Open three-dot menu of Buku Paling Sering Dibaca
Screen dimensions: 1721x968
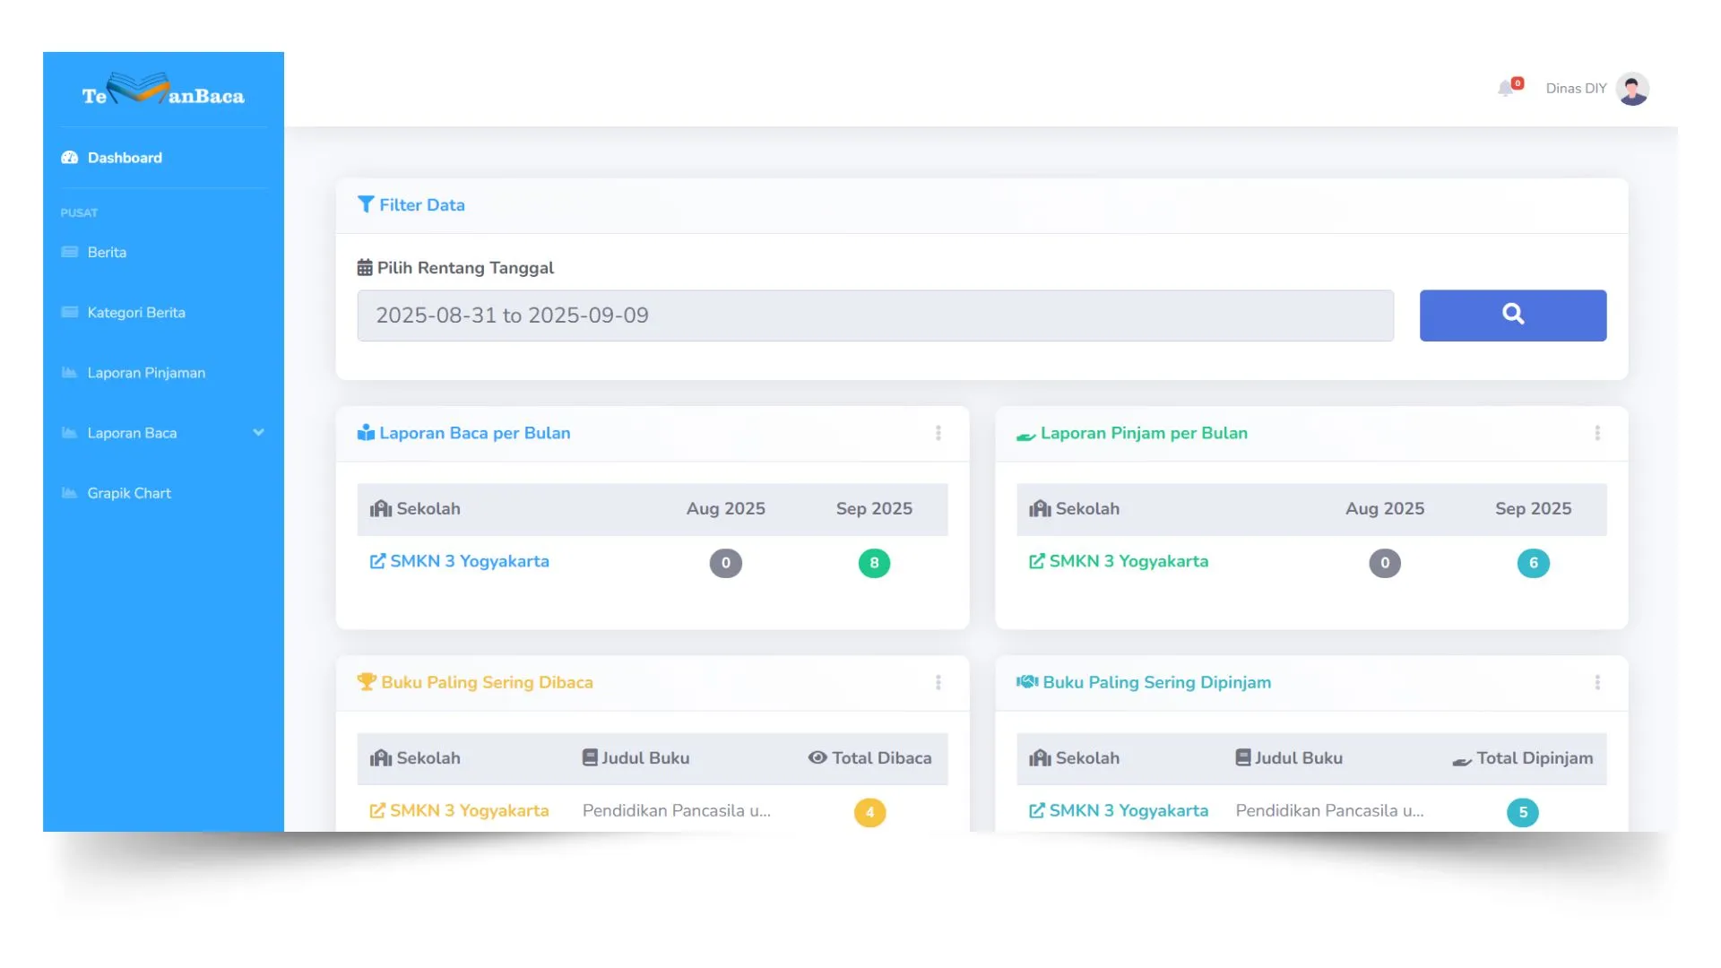click(x=938, y=682)
